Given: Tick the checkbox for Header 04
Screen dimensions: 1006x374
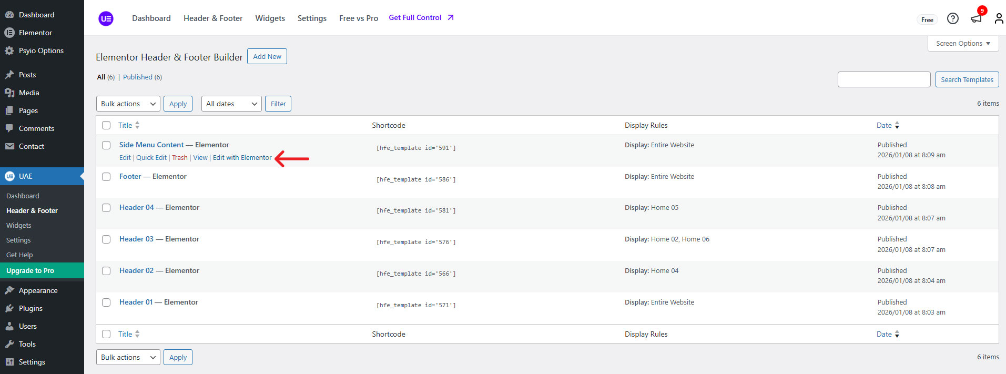Looking at the screenshot, I should click(x=106, y=208).
